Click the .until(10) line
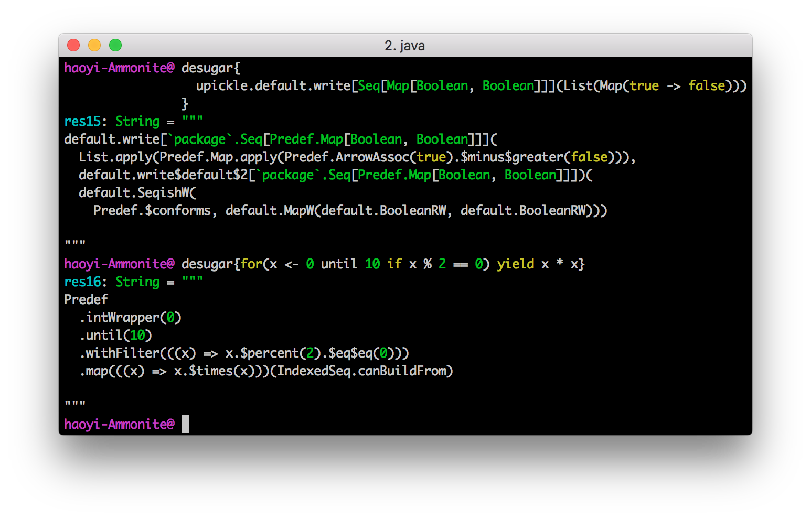Screen dimensions: 811x519 (115, 336)
